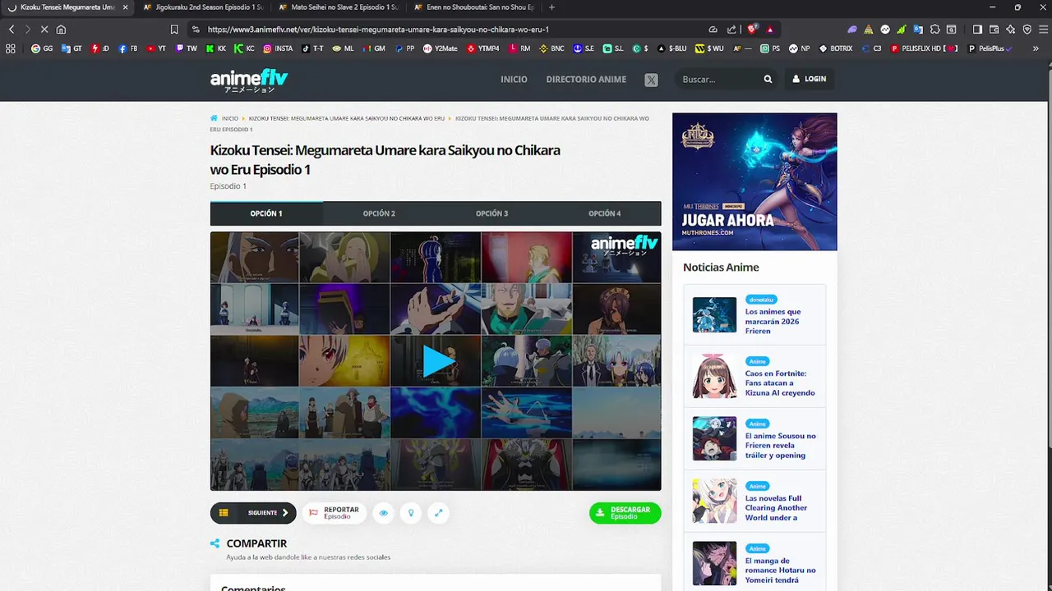Image resolution: width=1052 pixels, height=591 pixels.
Task: Open the bookmarks apps grid icon
Action: (11, 48)
